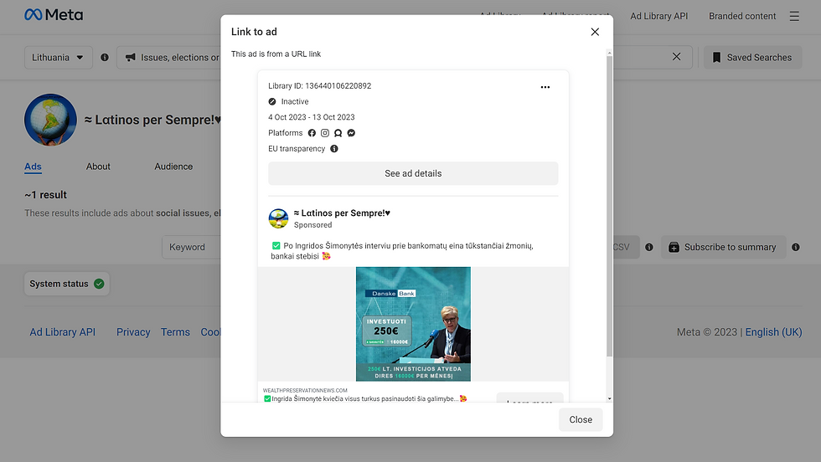821x462 pixels.
Task: Click info icon next to CSV button
Action: [x=649, y=247]
